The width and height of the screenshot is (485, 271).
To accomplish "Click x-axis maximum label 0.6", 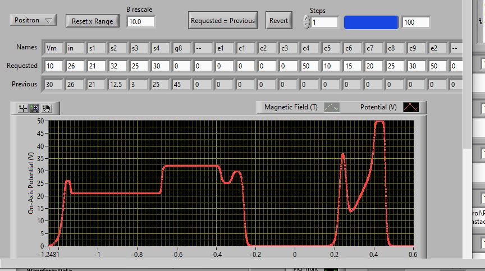I will [x=413, y=255].
